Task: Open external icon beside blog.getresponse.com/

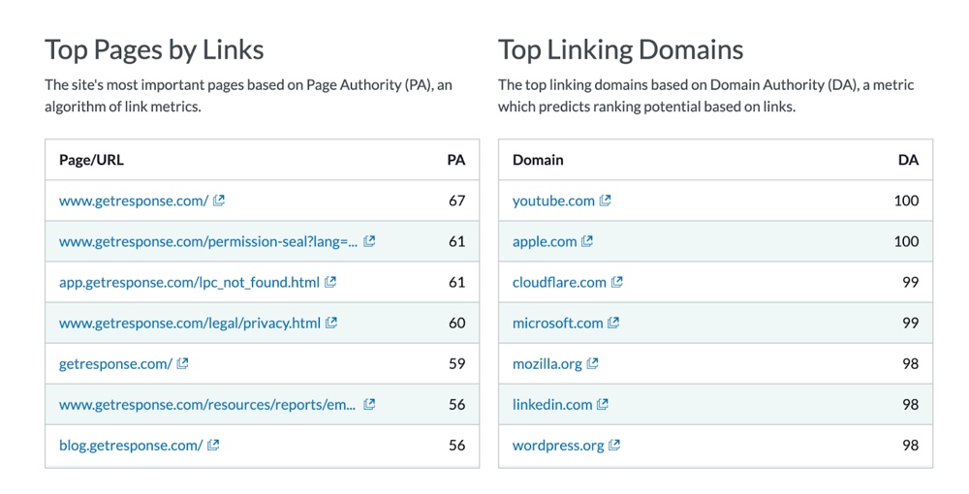Action: point(213,445)
